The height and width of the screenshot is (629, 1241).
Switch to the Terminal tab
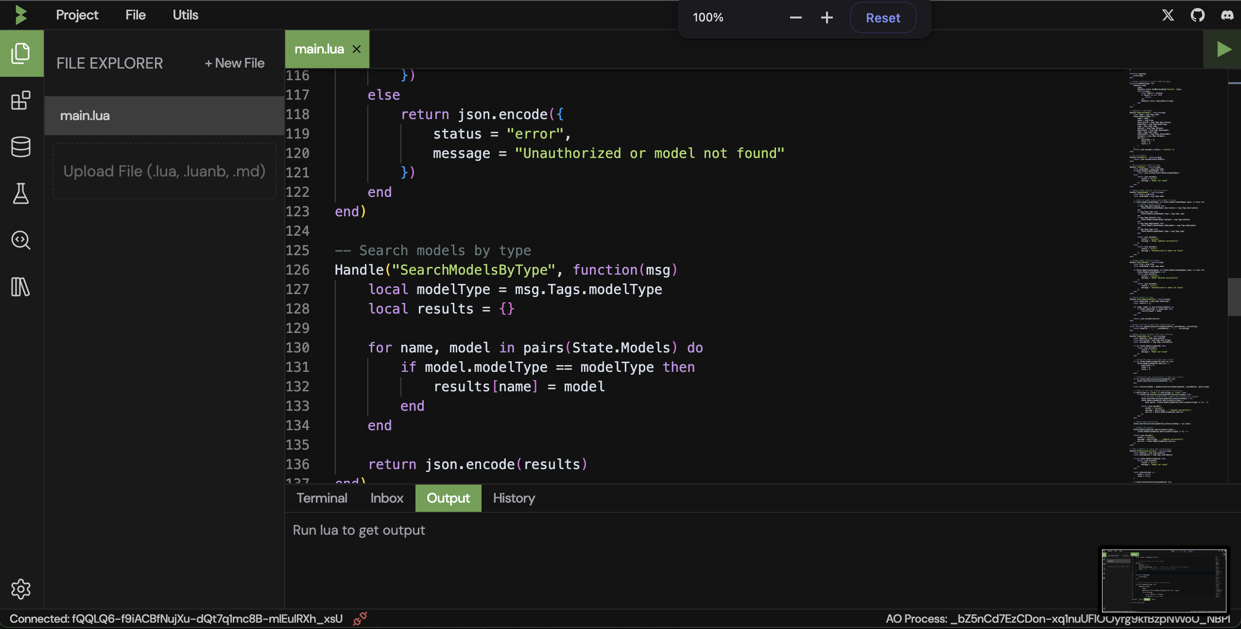pyautogui.click(x=322, y=498)
